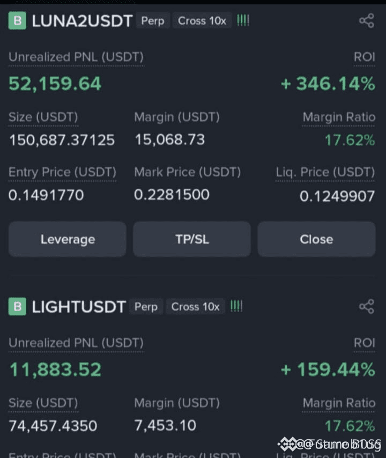Tap the green bars indicator on LUNA2USDT row

pos(243,20)
